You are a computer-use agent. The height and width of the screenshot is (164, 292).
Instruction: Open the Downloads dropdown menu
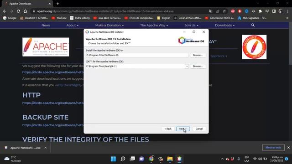click(x=225, y=26)
